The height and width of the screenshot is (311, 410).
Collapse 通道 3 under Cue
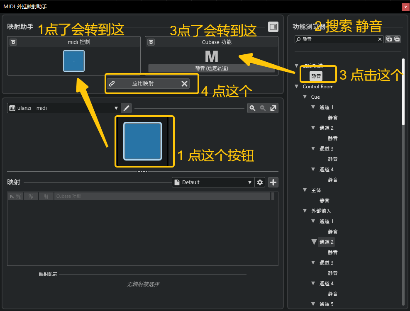(x=313, y=148)
